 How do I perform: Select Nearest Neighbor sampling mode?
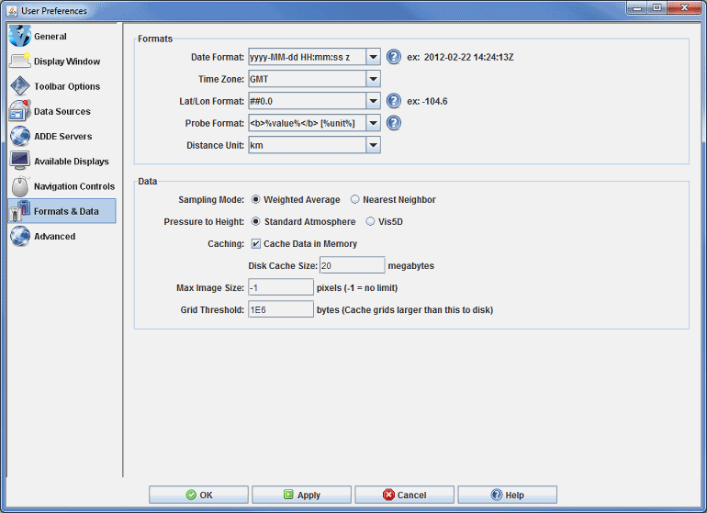tap(355, 199)
